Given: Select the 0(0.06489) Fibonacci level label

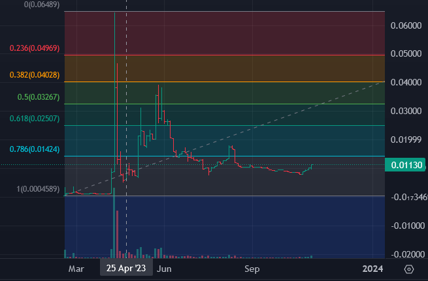Looking at the screenshot, I should point(42,5).
